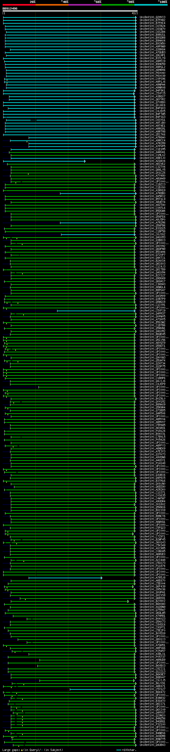
Task: Select label UniRef100_Q6F439
Action: [x=152, y=586]
